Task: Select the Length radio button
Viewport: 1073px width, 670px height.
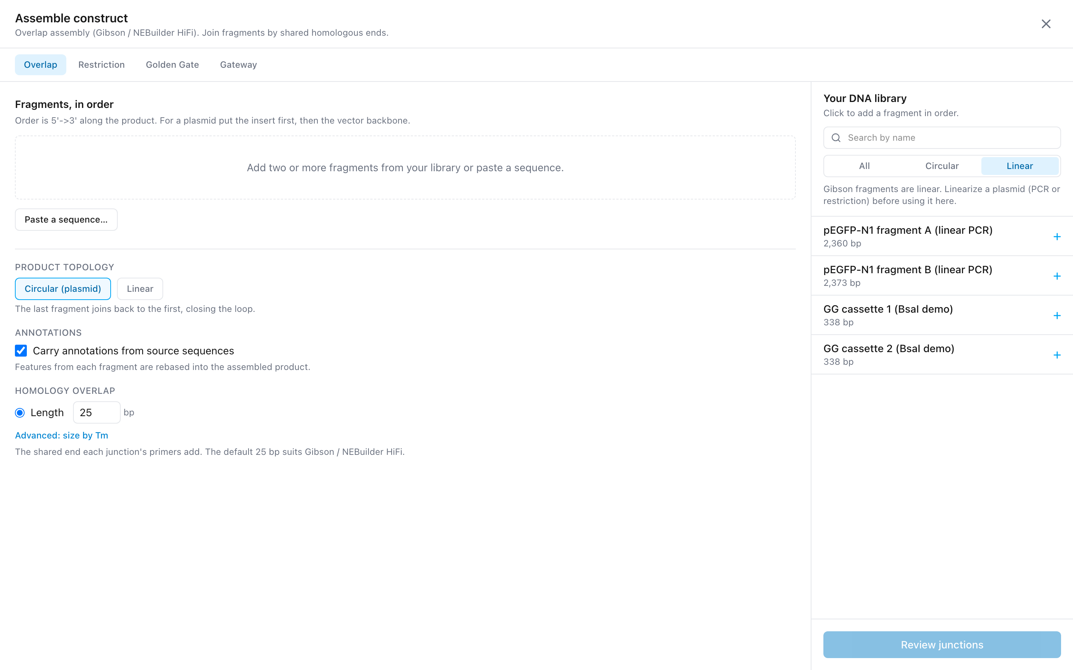Action: click(x=20, y=412)
